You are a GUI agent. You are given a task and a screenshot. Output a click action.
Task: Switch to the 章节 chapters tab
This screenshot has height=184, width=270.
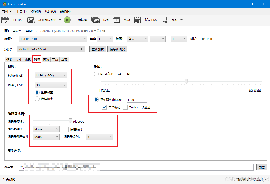[64, 59]
